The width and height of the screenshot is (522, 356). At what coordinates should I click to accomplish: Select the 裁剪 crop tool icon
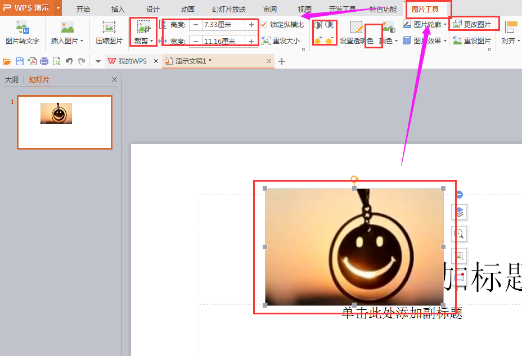point(143,27)
